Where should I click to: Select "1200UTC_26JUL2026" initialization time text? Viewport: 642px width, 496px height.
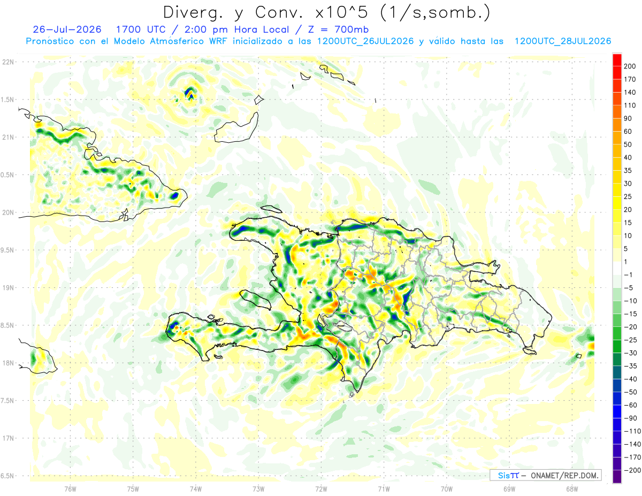[365, 41]
